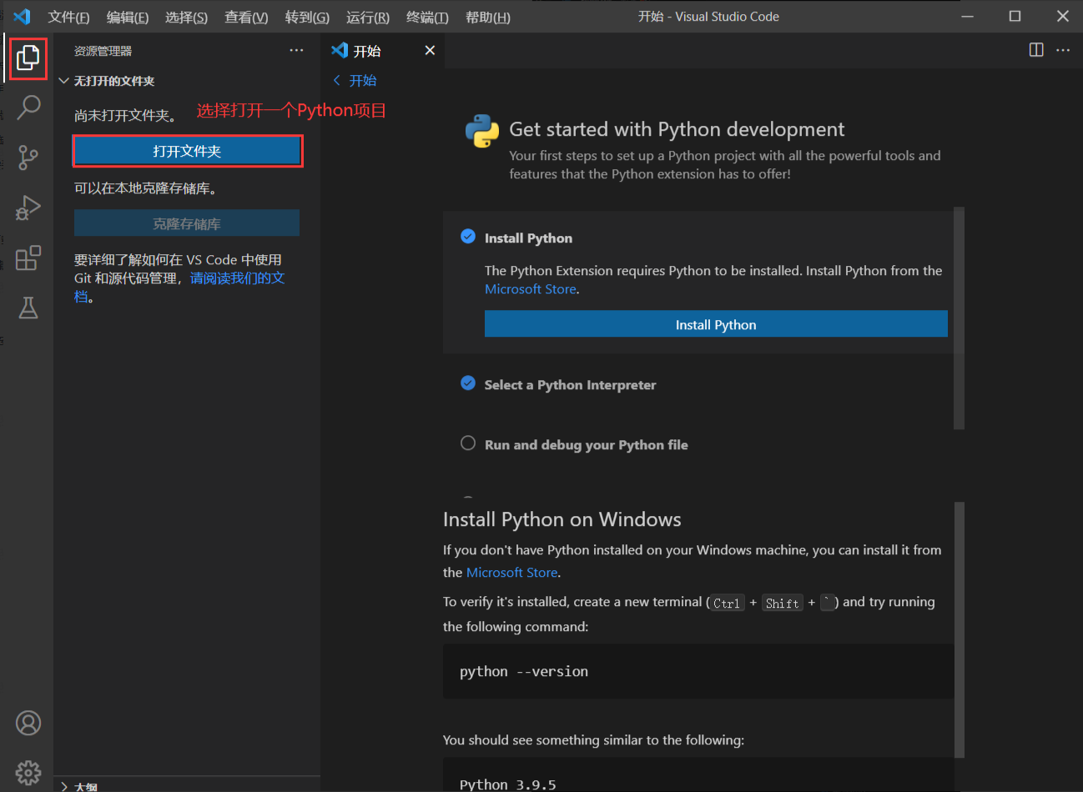Image resolution: width=1083 pixels, height=792 pixels.
Task: Maximize the Visual Studio Code window
Action: [1015, 17]
